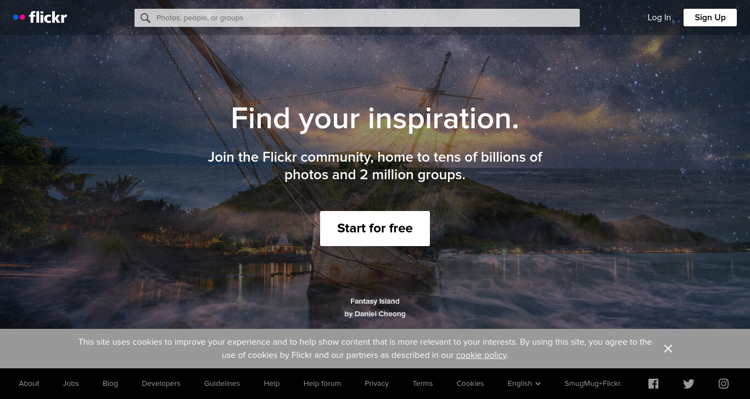This screenshot has width=750, height=399.
Task: View the Privacy page
Action: pyautogui.click(x=377, y=384)
